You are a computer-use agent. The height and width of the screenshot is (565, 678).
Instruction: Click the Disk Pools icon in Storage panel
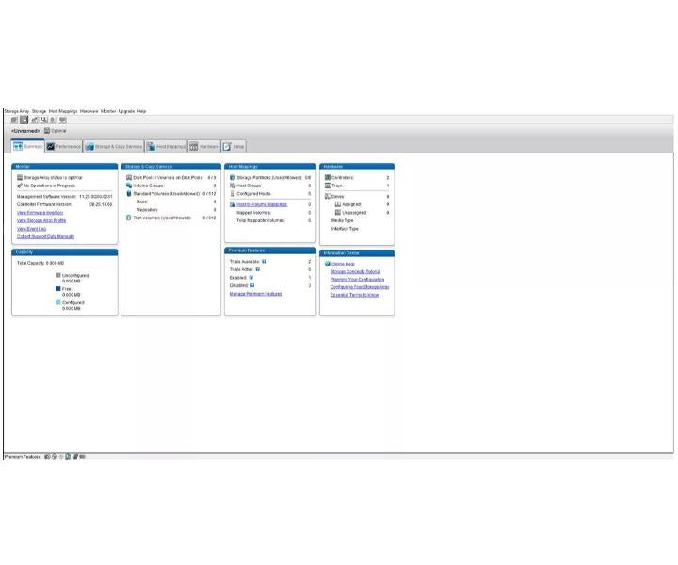(x=128, y=177)
